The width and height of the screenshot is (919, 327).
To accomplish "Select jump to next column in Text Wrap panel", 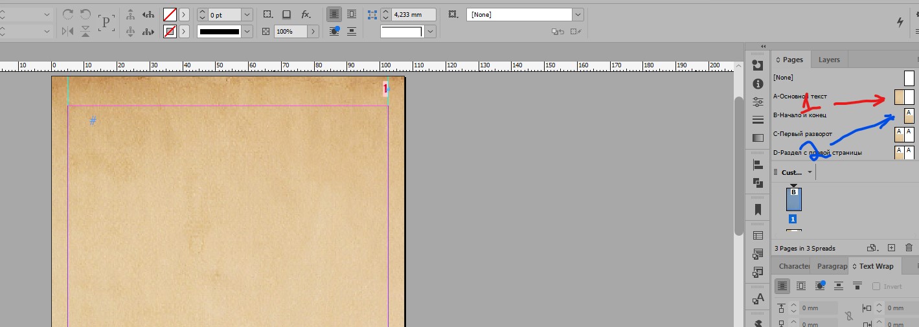I will (857, 286).
